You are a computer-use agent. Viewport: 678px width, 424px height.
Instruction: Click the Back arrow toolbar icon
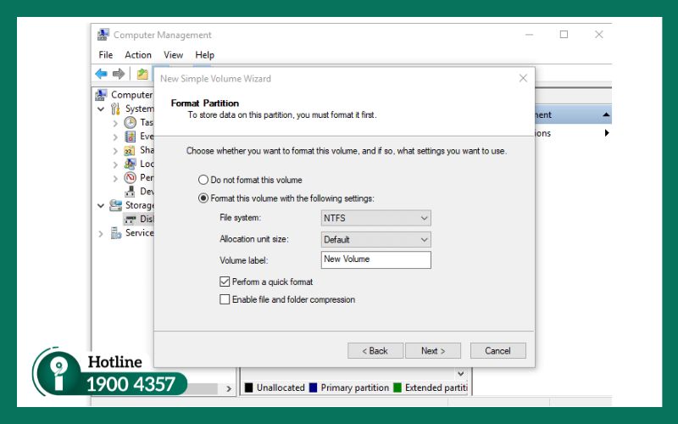[x=102, y=74]
